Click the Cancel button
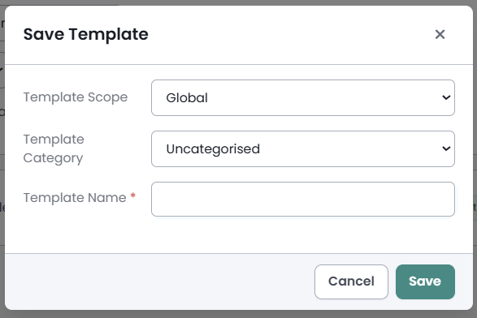Image resolution: width=477 pixels, height=318 pixels. coord(351,281)
